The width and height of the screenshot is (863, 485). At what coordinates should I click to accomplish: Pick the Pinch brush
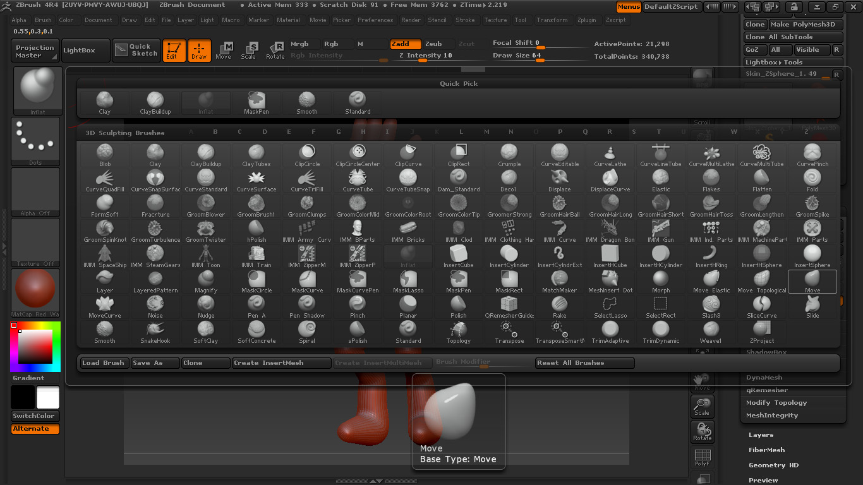click(358, 307)
